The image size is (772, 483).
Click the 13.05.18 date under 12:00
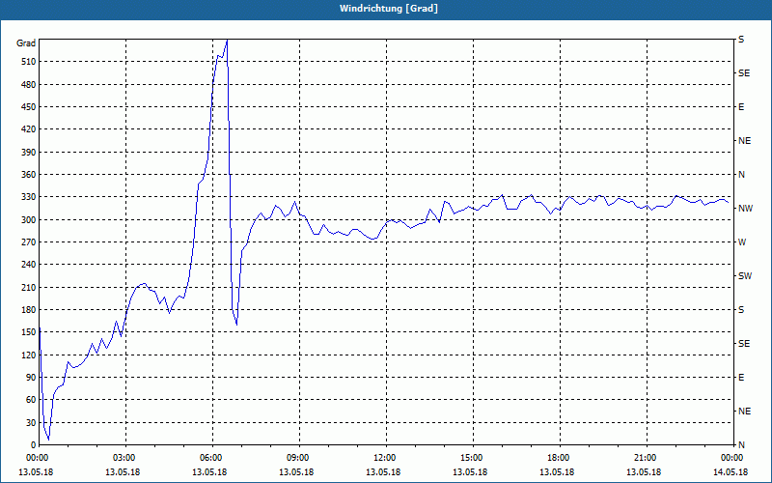coord(382,471)
